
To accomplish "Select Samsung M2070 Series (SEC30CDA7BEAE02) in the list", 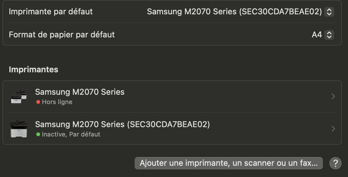I will click(122, 124).
